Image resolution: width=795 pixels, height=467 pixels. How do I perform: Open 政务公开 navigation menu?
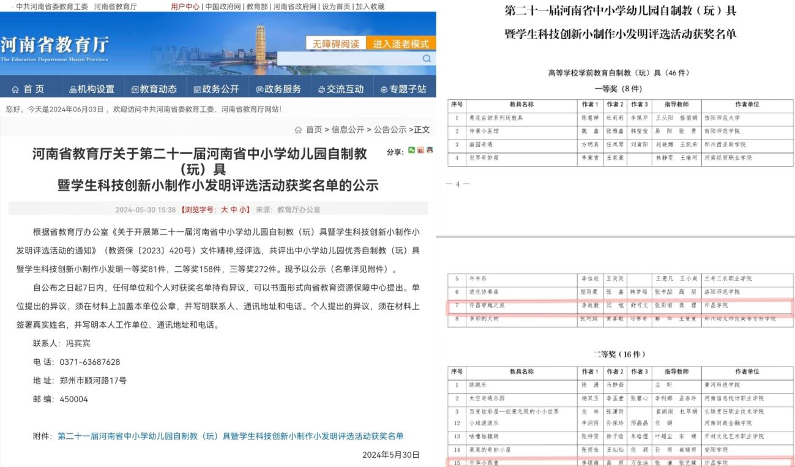(x=216, y=89)
